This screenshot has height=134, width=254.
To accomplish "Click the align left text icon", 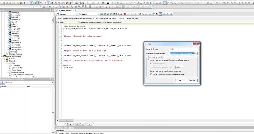I will 60,7.
